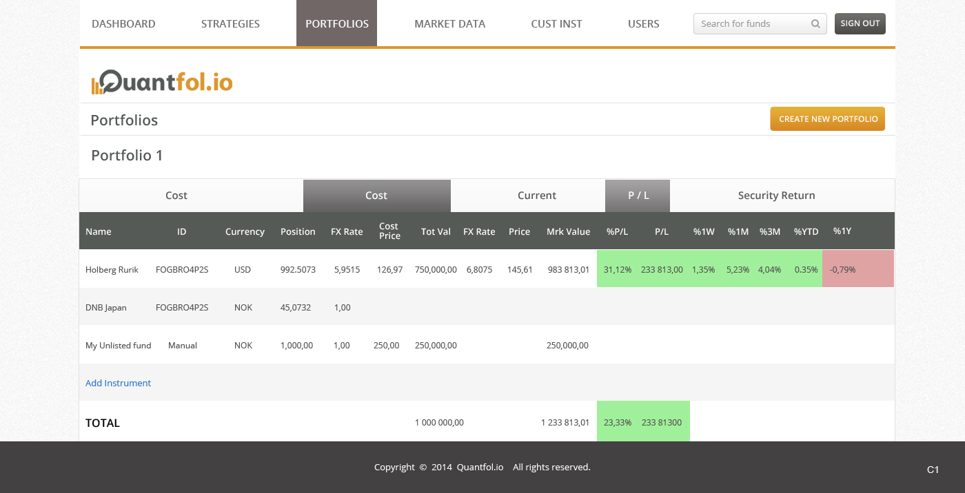Click market value 983 813,01
The image size is (965, 493).
coord(567,269)
